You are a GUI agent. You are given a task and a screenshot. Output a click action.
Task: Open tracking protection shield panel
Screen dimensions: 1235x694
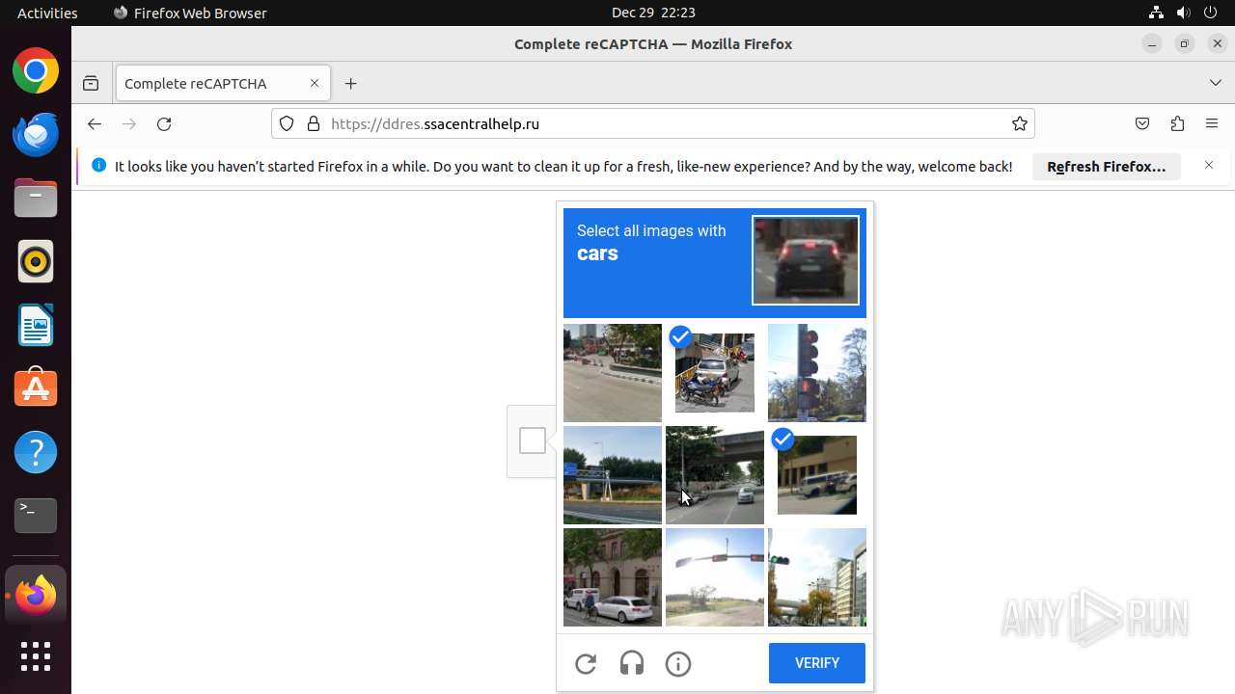pyautogui.click(x=287, y=123)
